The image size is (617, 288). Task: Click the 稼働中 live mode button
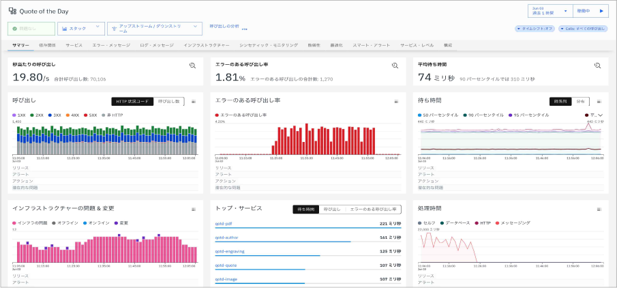590,11
